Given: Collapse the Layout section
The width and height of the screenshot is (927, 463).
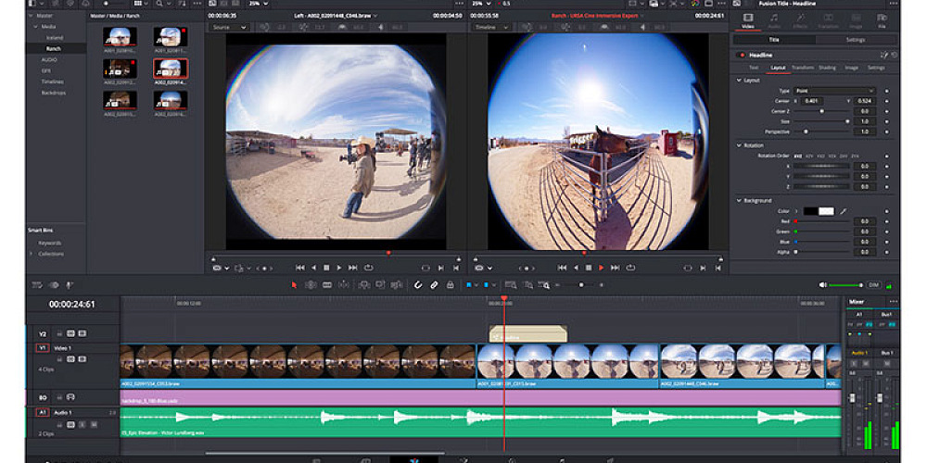Looking at the screenshot, I should (739, 80).
